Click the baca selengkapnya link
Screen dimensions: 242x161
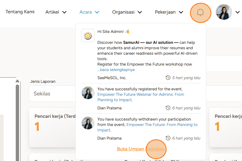tap(116, 70)
